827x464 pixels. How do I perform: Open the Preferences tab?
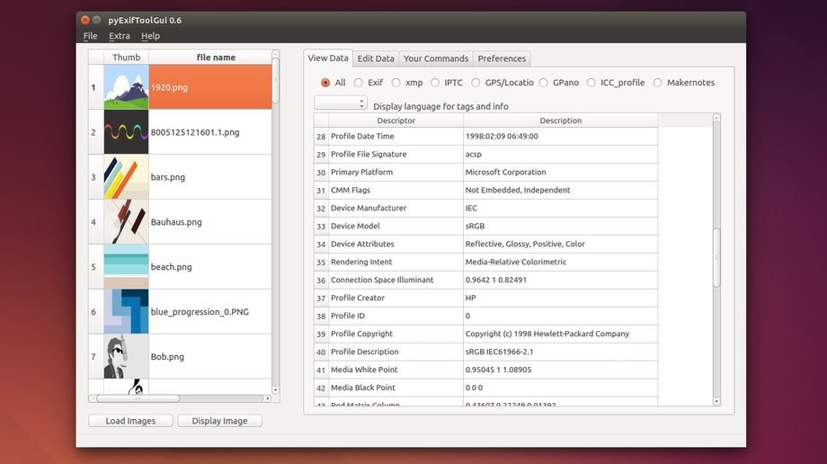point(502,58)
